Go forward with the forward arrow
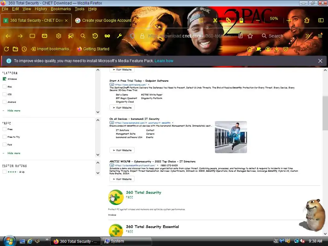The height and width of the screenshot is (246, 328). (20, 36)
